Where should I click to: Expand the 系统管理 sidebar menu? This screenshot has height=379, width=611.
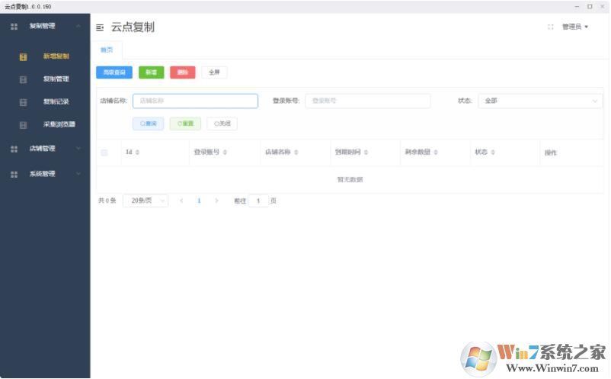point(45,174)
